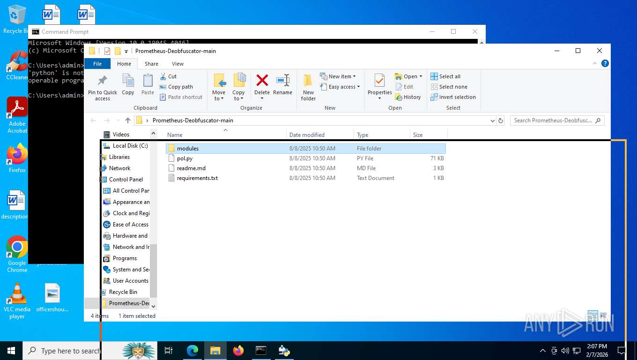The width and height of the screenshot is (637, 360).
Task: Switch to details view layout
Action: click(593, 315)
